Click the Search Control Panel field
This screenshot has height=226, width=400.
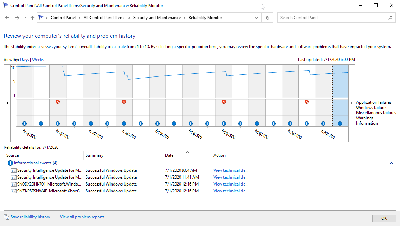click(x=333, y=18)
